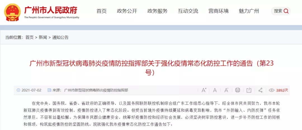Click the eye view count icon
Viewport: 302px width, 130px height.
[272, 90]
